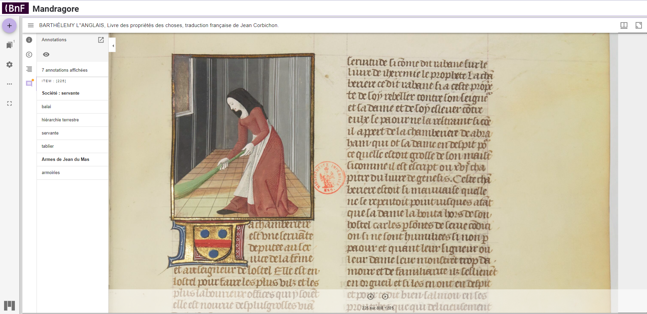The height and width of the screenshot is (314, 647).
Task: Open the bookmarks window list icon
Action: coord(9,45)
